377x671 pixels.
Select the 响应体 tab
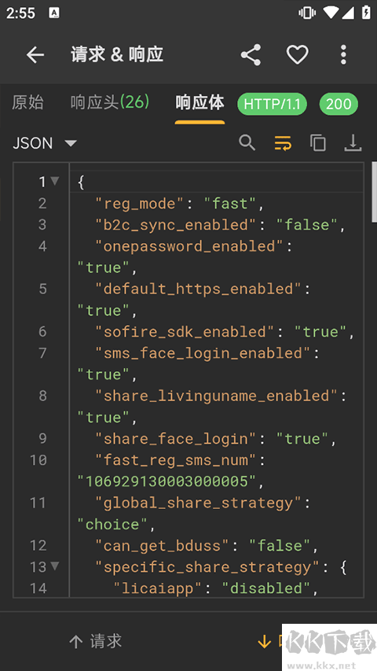[199, 103]
